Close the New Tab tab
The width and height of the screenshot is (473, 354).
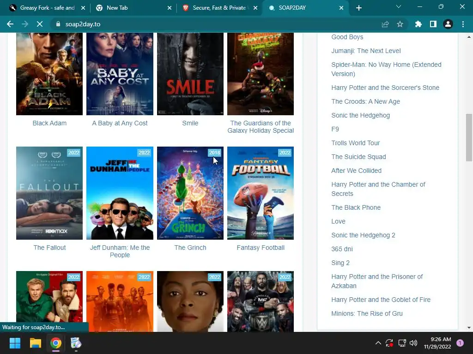point(169,8)
